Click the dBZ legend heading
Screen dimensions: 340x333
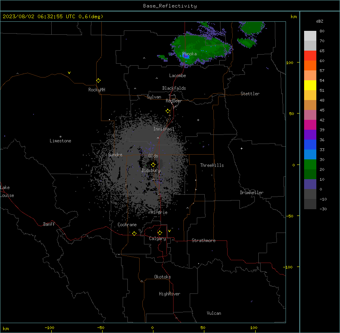coord(319,21)
